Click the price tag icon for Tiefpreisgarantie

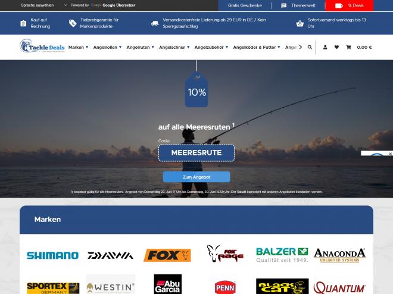point(73,23)
